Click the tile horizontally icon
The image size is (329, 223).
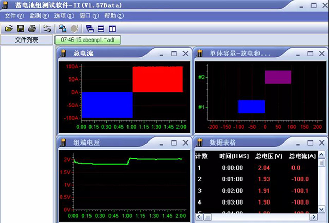[x=101, y=28]
